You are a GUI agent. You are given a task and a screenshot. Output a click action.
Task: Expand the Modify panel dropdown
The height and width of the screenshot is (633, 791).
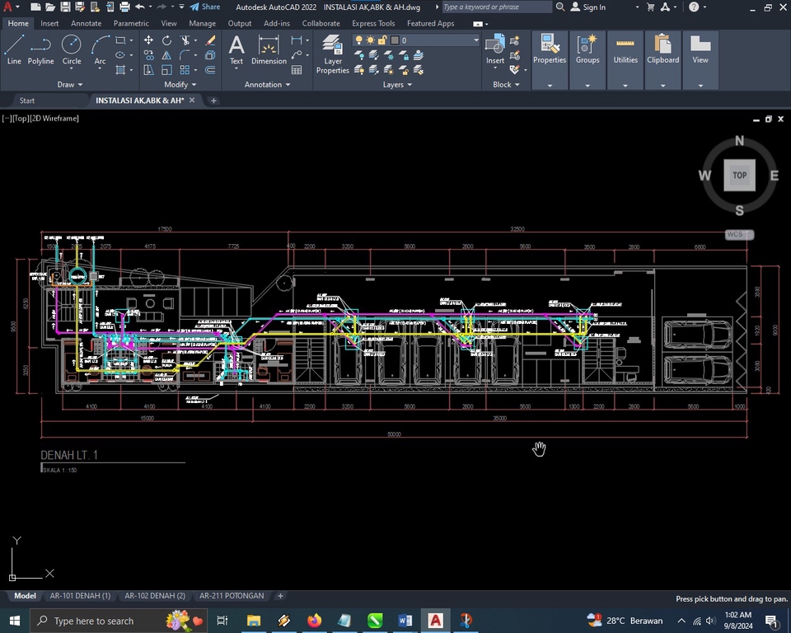point(180,84)
